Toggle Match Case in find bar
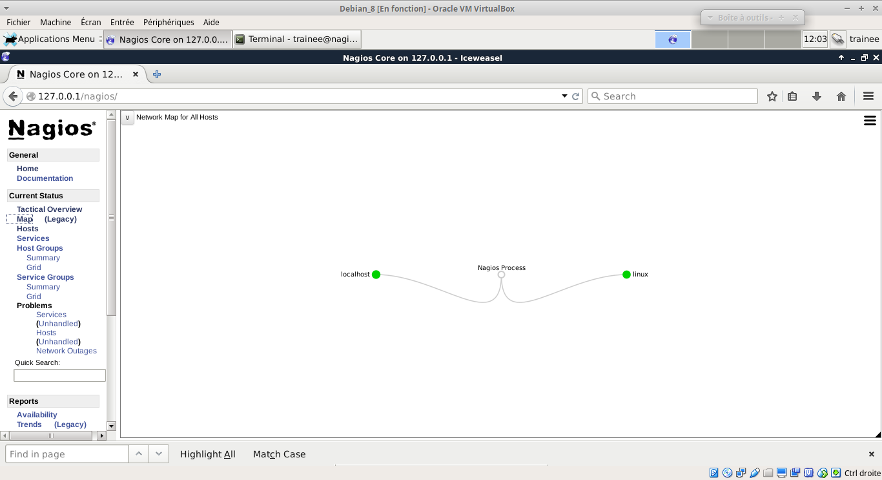This screenshot has height=480, width=882. click(x=280, y=454)
